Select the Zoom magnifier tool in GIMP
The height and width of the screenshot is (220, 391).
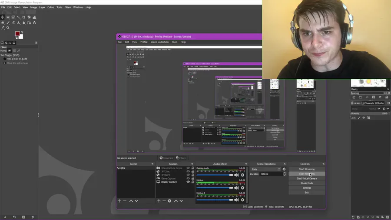(8, 28)
